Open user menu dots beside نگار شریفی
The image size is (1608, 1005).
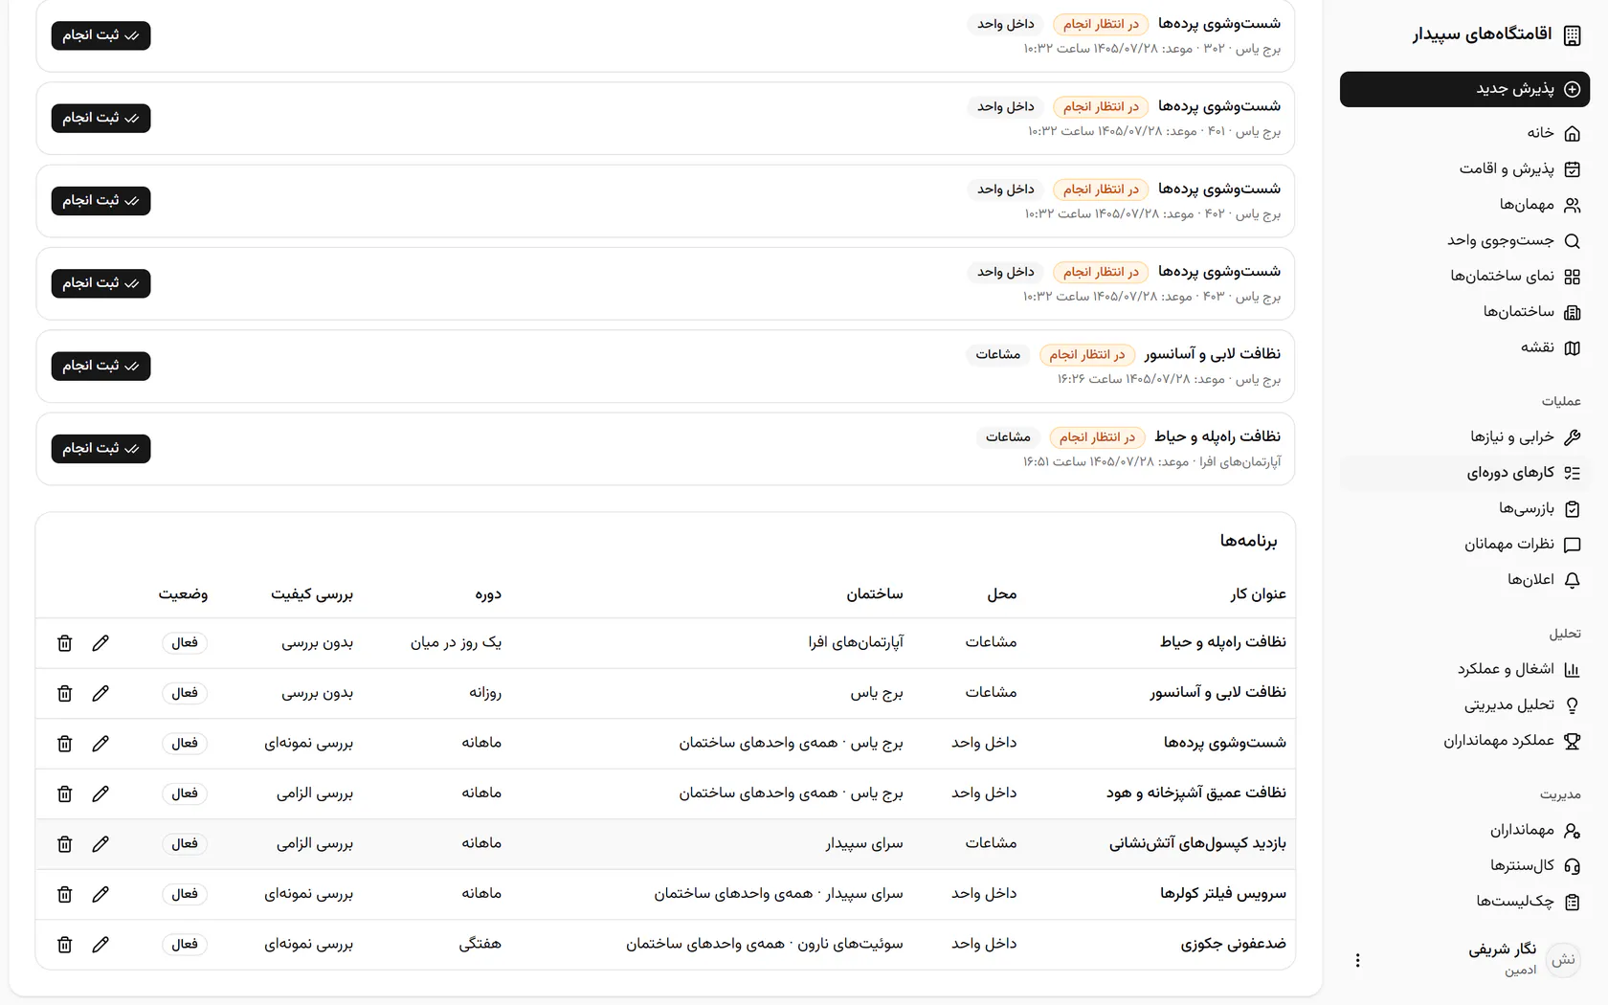pyautogui.click(x=1357, y=960)
